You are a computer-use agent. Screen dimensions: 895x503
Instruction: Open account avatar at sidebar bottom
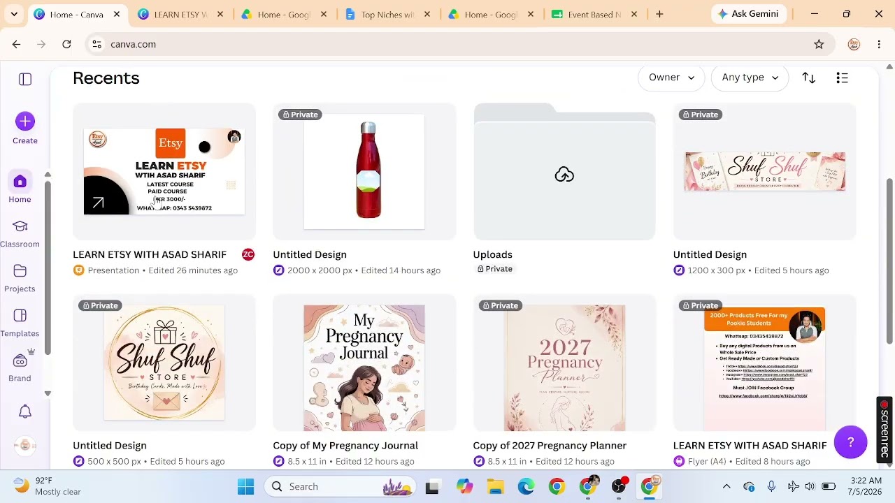[25, 445]
